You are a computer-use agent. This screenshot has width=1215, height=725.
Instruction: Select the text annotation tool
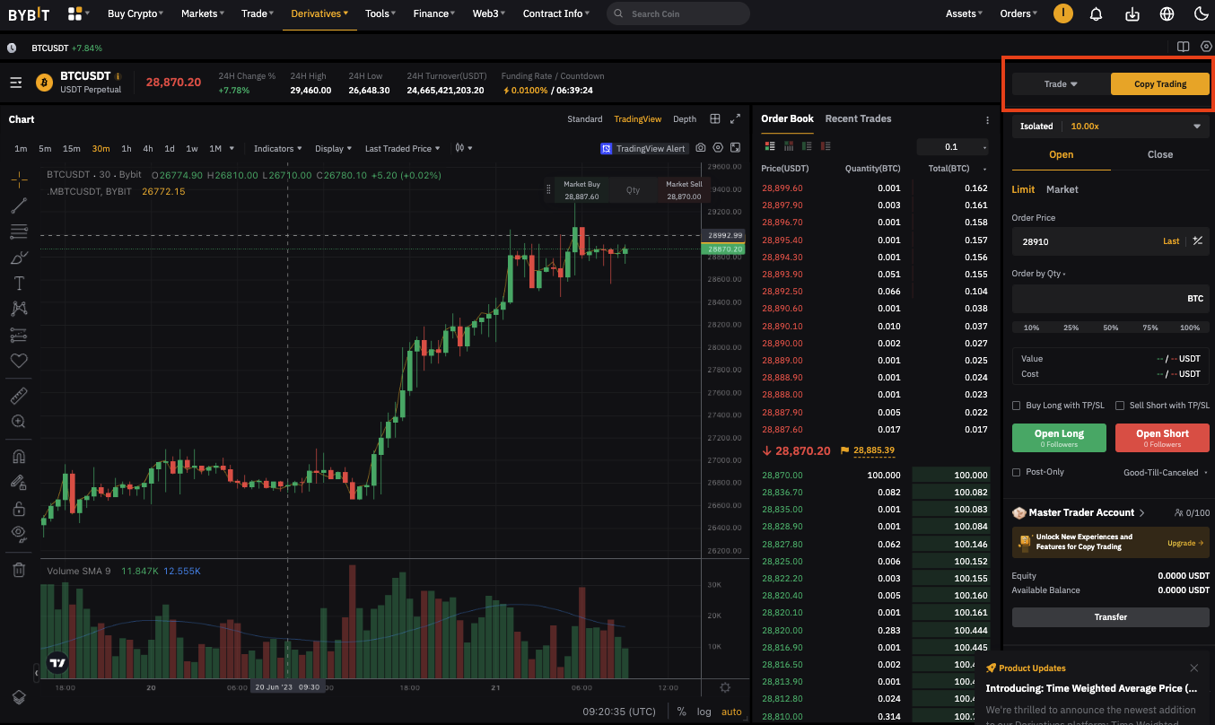19,284
